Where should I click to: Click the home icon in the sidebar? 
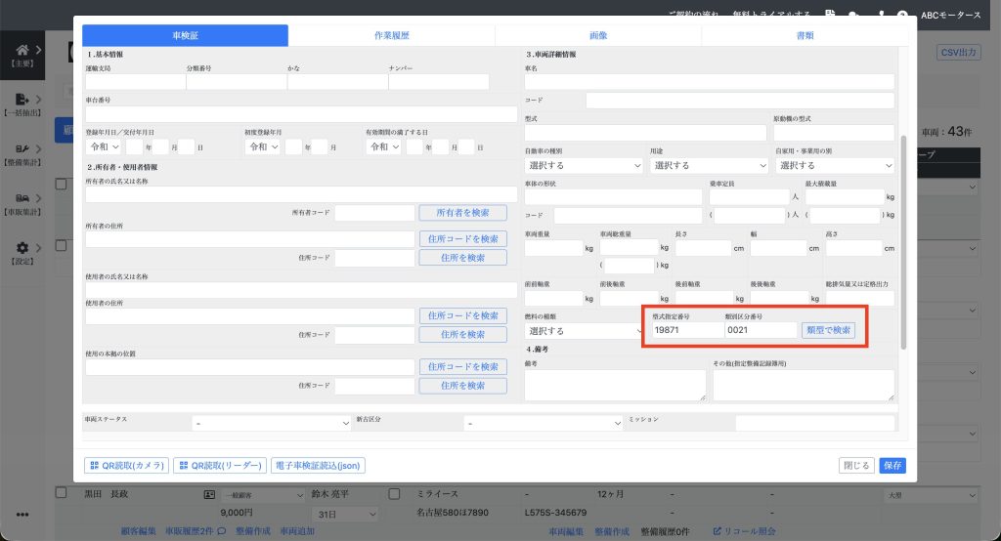(22, 50)
